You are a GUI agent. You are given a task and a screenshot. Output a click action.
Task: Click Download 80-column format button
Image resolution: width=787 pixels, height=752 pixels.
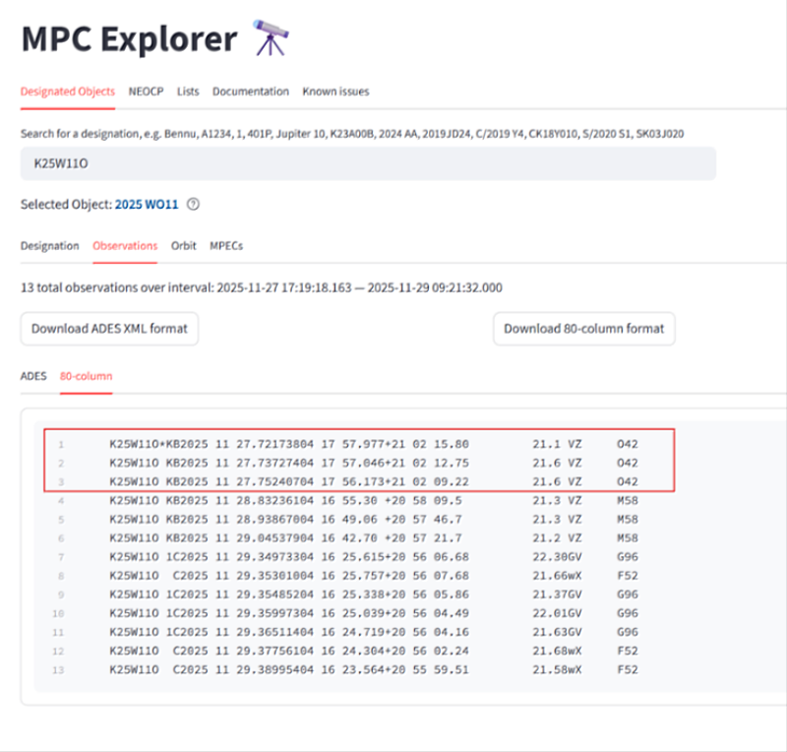(x=583, y=329)
